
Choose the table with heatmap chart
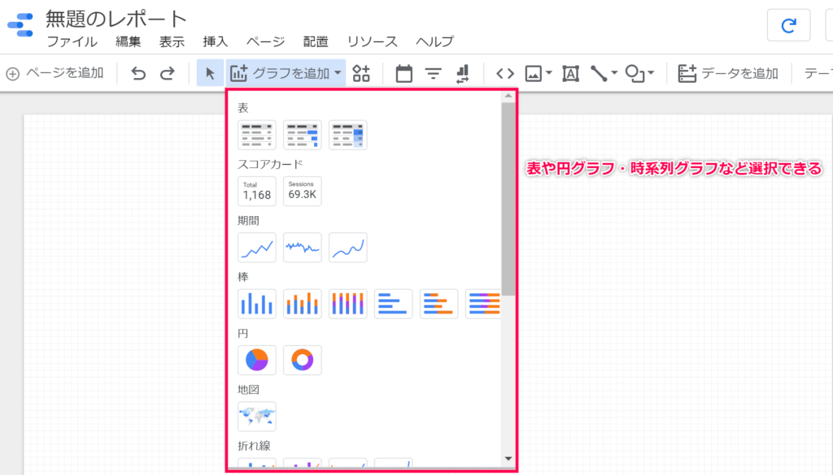pos(348,135)
